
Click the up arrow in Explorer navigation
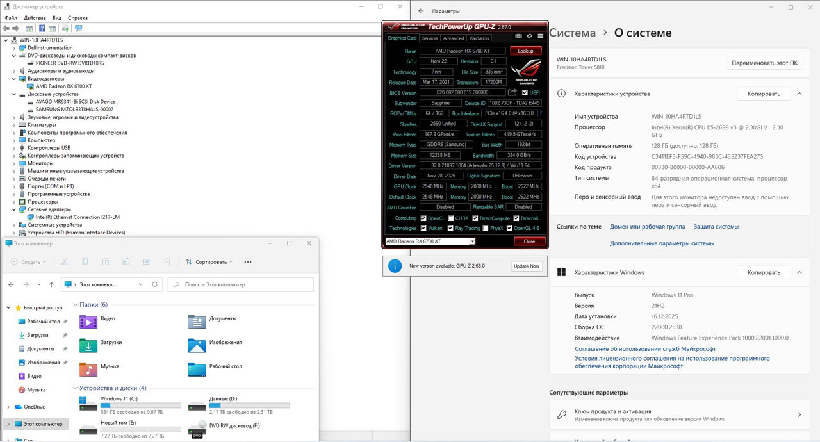click(x=51, y=284)
